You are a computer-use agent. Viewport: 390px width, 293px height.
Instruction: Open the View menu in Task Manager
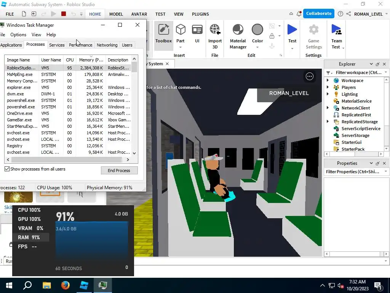(x=36, y=35)
